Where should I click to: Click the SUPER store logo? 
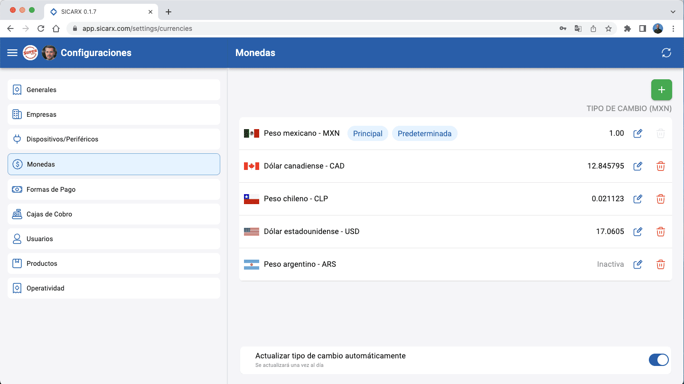click(30, 53)
